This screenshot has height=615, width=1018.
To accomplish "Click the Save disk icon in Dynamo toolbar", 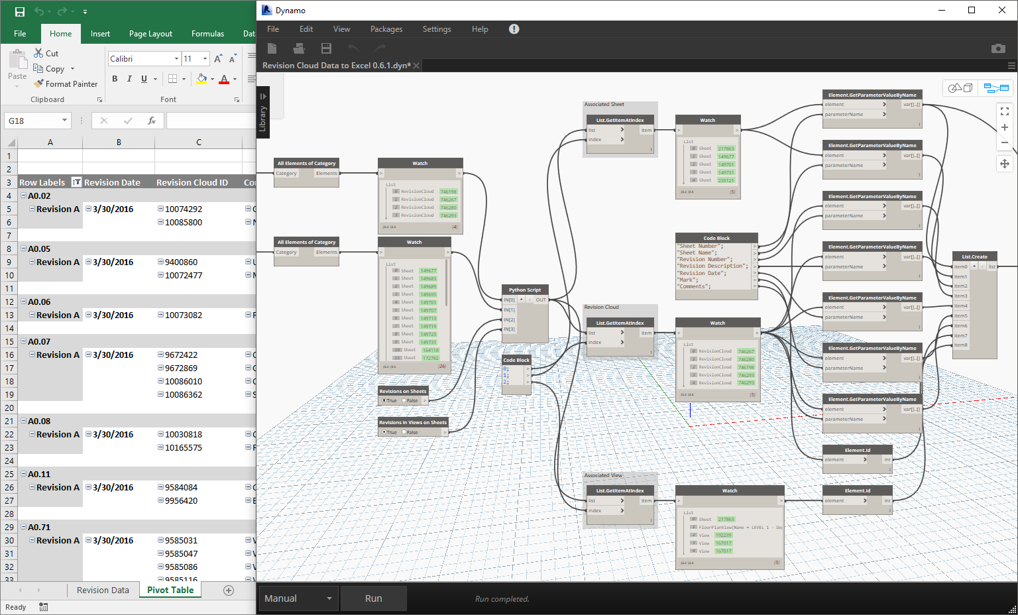I will [x=326, y=48].
